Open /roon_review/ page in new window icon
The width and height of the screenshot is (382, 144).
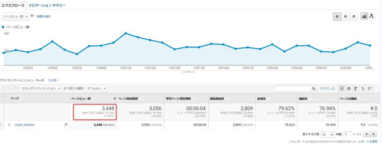pos(66,125)
